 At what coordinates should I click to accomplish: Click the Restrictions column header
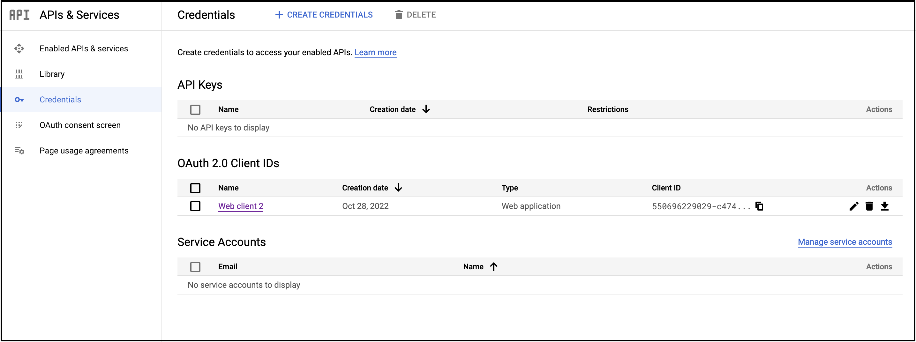click(608, 109)
